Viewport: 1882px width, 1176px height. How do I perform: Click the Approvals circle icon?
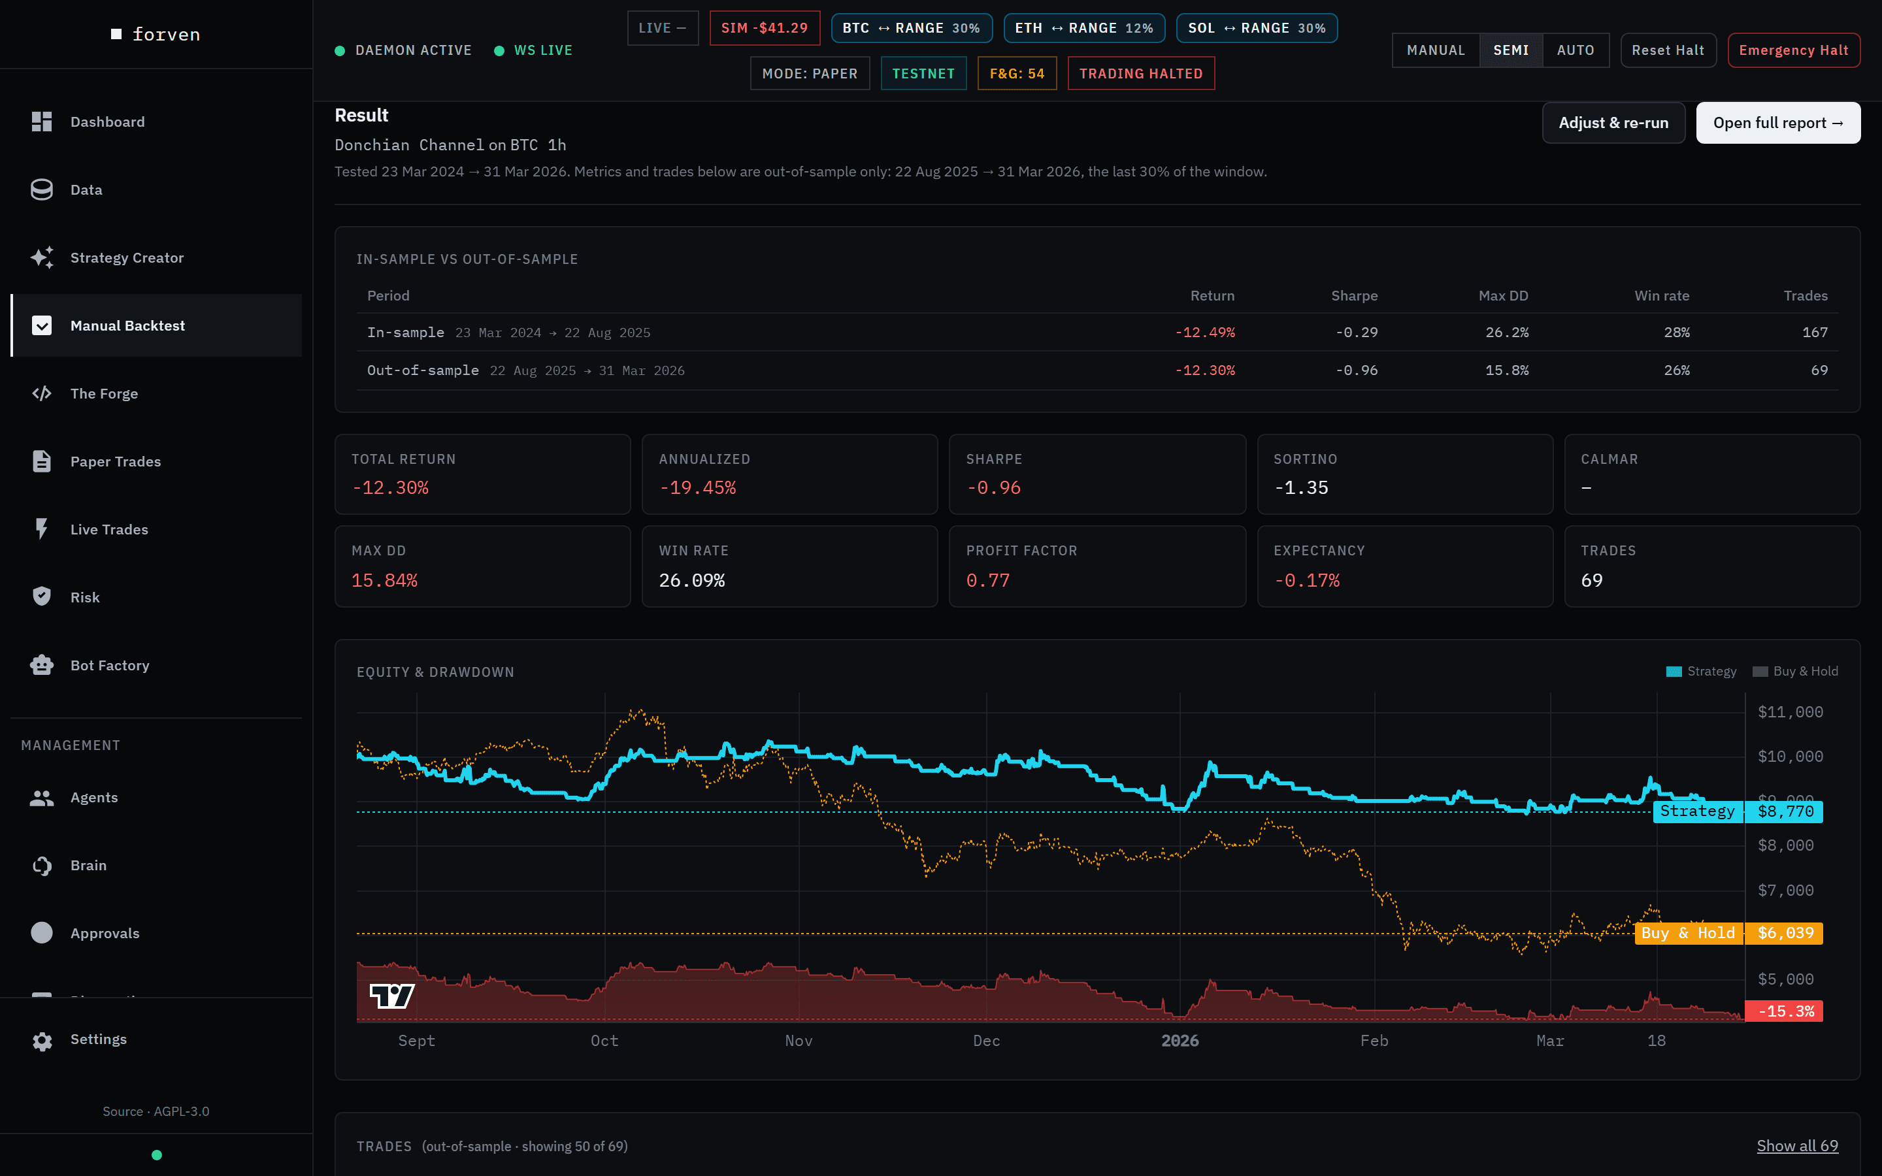coord(41,932)
